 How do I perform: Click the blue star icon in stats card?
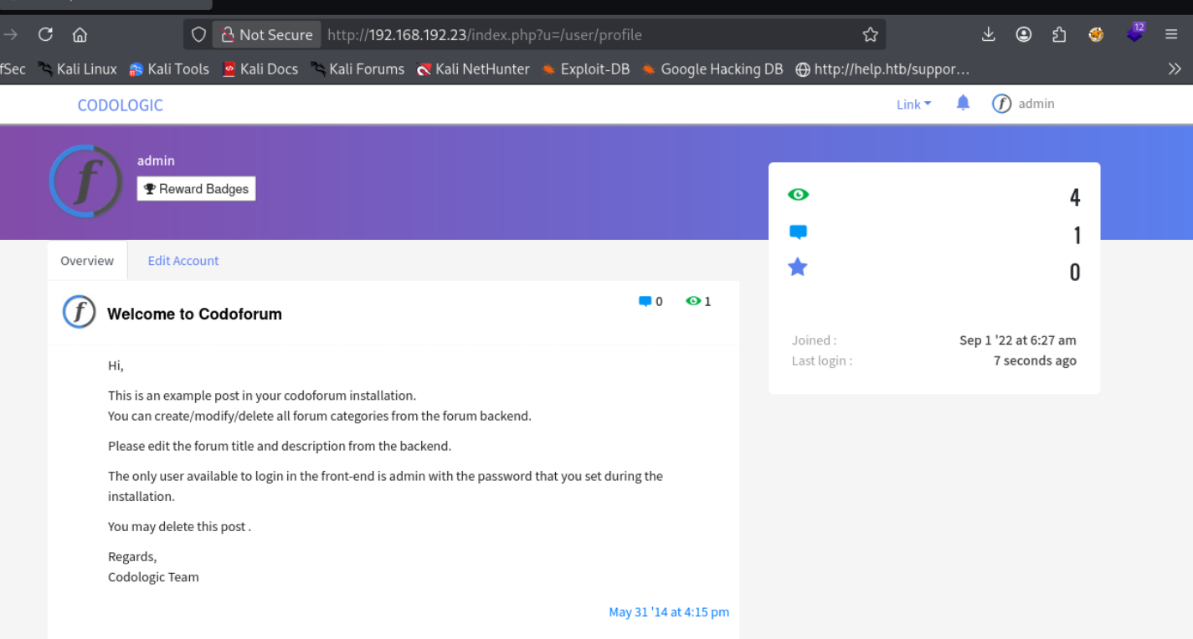tap(798, 268)
